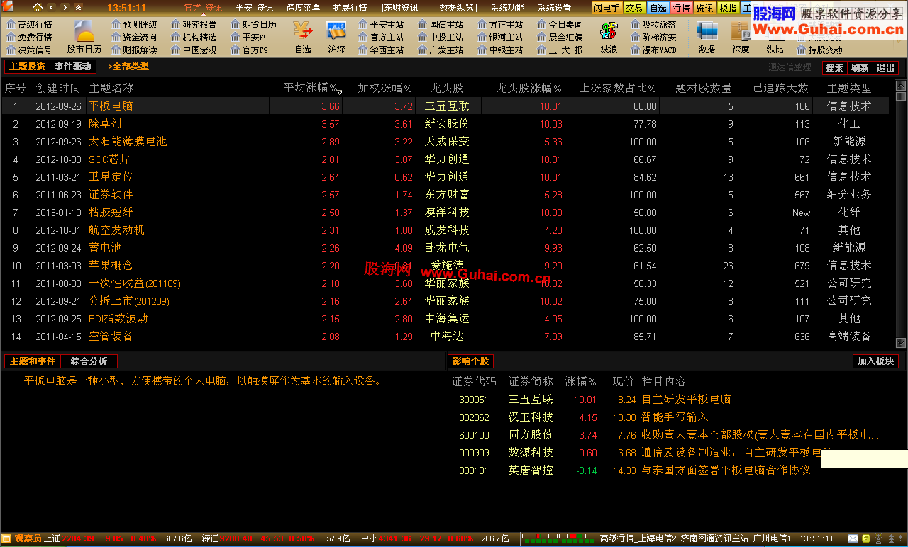Open 高级行情 toolbar item

click(x=29, y=24)
